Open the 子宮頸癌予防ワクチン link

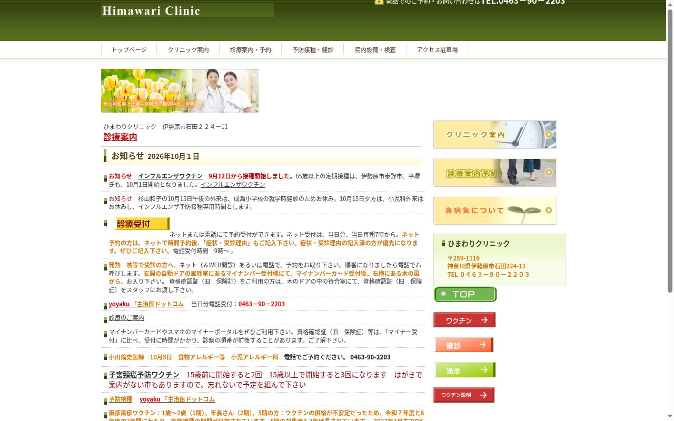(144, 375)
